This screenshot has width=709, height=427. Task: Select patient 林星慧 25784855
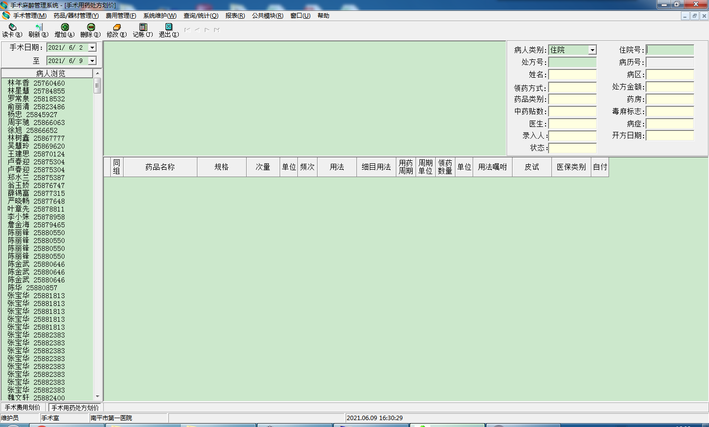36,91
